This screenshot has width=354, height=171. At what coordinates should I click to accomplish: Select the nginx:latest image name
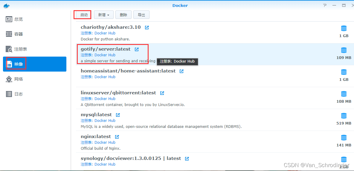point(96,137)
